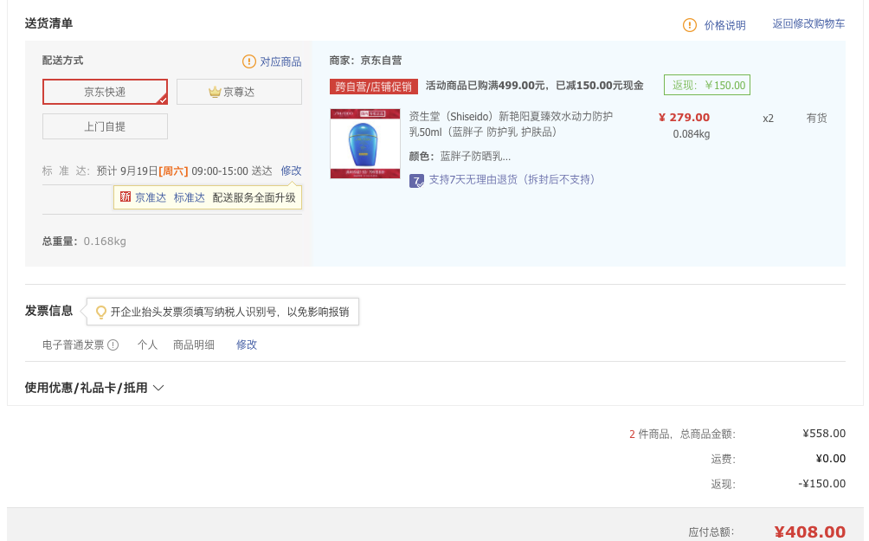Viewport: 869px width, 541px height.
Task: Open the 对应商品 link
Action: coord(281,61)
